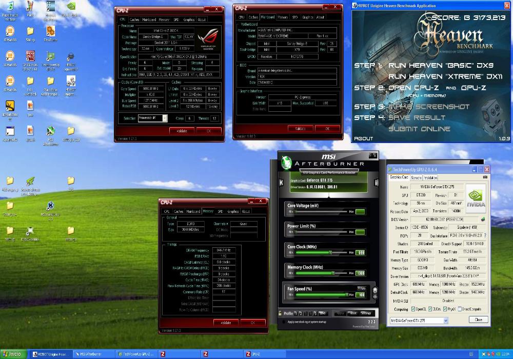Click the Afterburner profile Save button
The width and height of the screenshot is (513, 359).
pyautogui.click(x=323, y=313)
